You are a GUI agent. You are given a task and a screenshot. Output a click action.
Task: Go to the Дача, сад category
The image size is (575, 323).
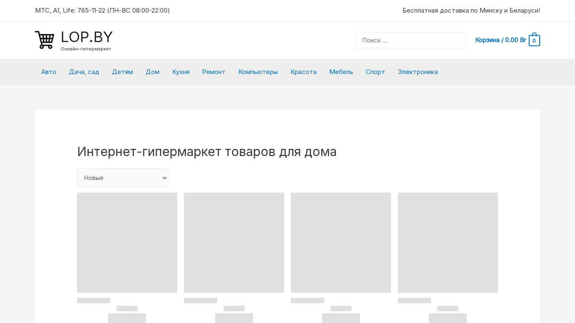(84, 72)
